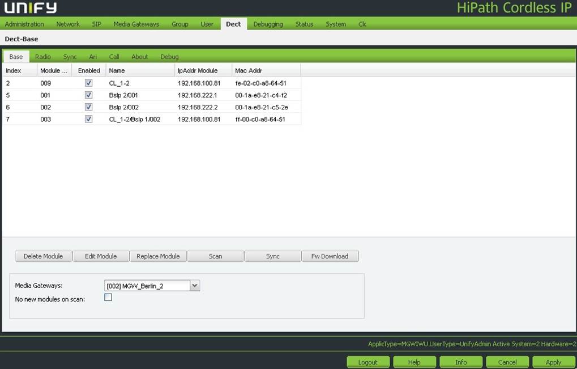Image resolution: width=577 pixels, height=369 pixels.
Task: Check No new modules on scan
Action: 108,297
